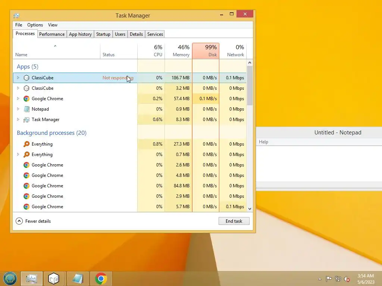Collapse view with Fewer details
The width and height of the screenshot is (382, 286).
[33, 221]
